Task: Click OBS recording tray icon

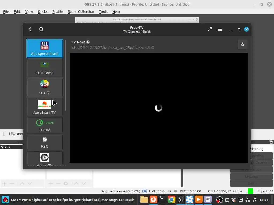Action: click(x=219, y=200)
